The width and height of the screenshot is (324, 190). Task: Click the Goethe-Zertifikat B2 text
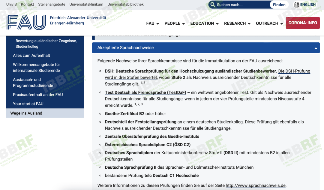coord(124,114)
